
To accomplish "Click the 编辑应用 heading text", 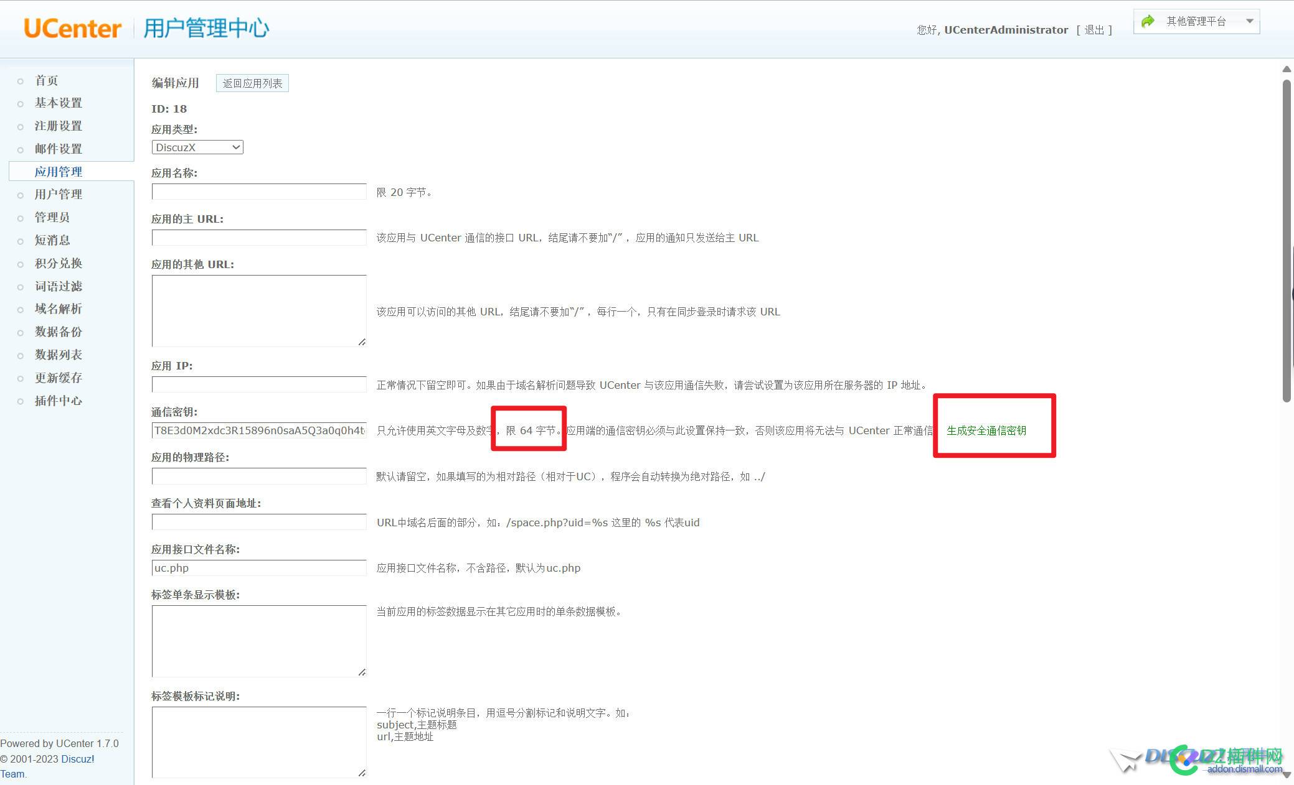I will 176,83.
